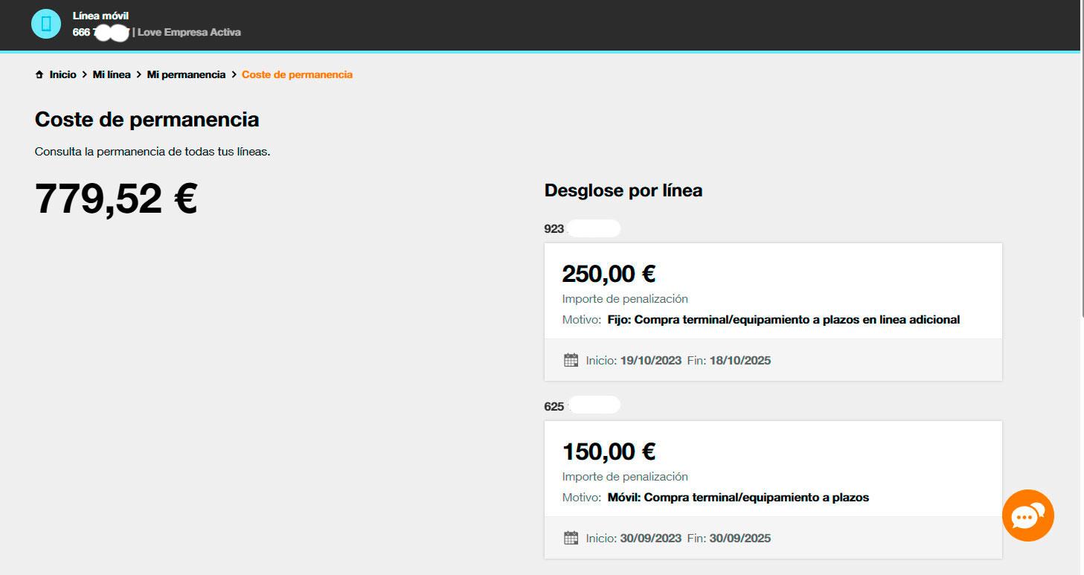Click calendar icon beside Inicio 19/10/2023
Screen dimensions: 1084x575
[571, 360]
